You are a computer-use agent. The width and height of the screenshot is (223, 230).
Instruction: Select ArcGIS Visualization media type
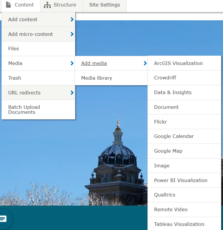[178, 63]
